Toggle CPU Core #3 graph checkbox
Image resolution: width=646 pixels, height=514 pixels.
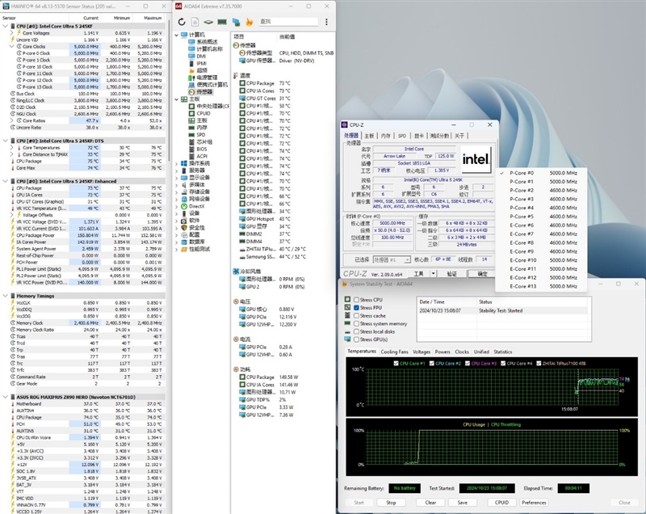pos(468,363)
